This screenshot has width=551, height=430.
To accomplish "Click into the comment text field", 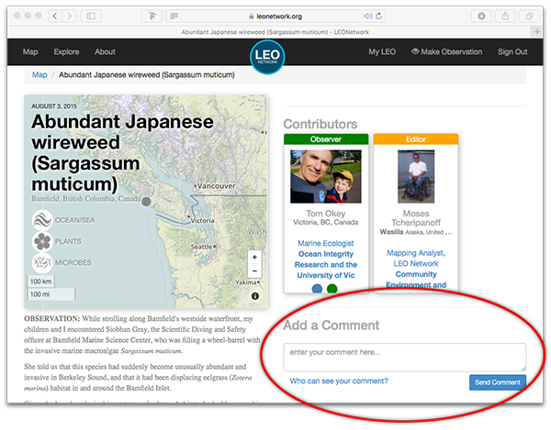I will pos(404,356).
